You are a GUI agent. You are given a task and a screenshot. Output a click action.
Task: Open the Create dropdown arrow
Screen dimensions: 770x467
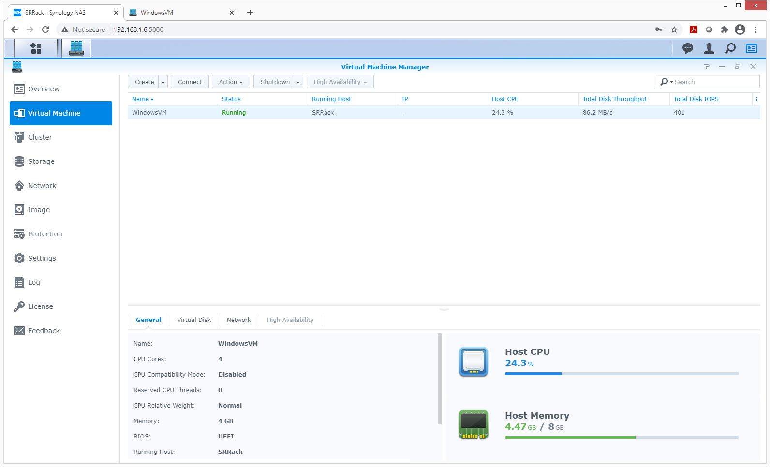163,82
